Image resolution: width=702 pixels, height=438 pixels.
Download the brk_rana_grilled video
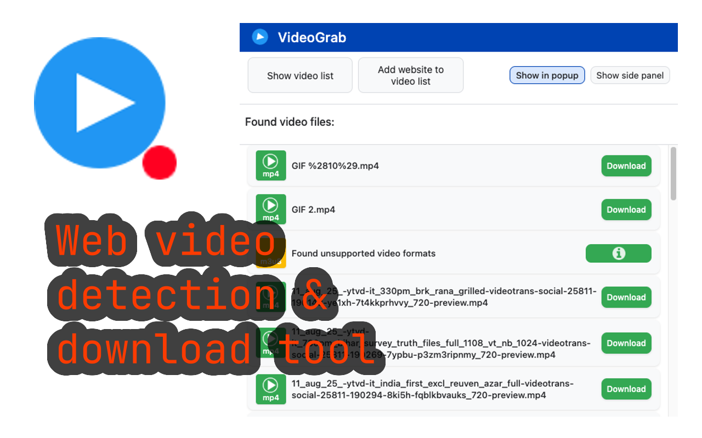[626, 297]
